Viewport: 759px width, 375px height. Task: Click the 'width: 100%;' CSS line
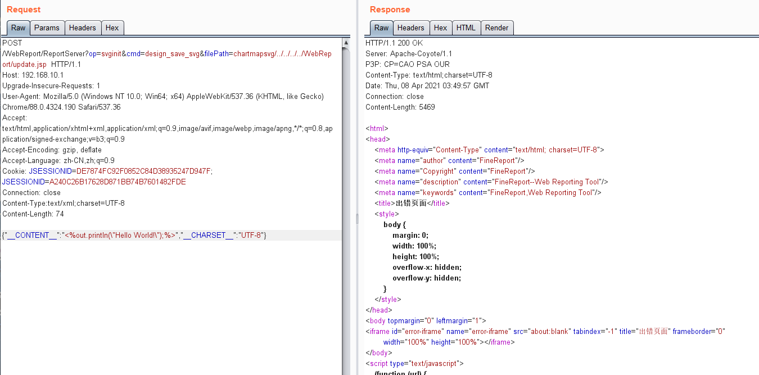point(414,246)
